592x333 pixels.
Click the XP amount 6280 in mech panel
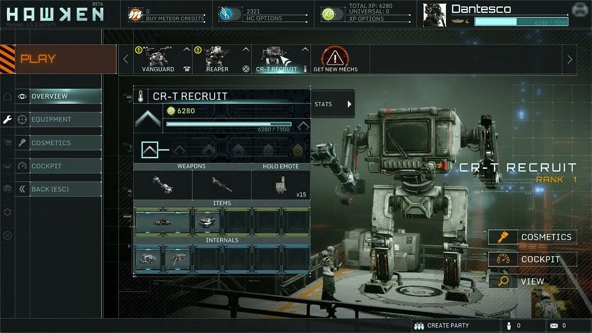pyautogui.click(x=186, y=111)
